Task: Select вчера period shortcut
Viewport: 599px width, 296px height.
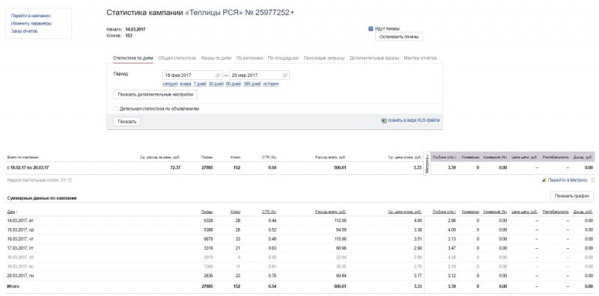Action: pos(185,84)
